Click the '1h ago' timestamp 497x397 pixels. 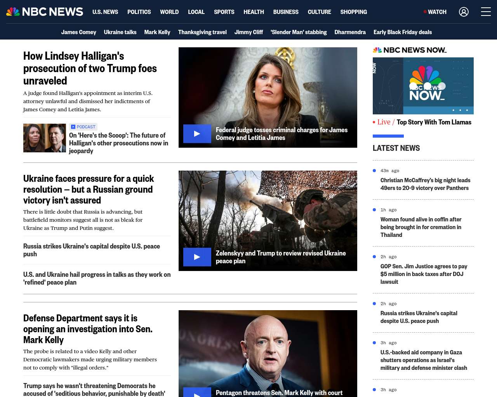click(389, 210)
